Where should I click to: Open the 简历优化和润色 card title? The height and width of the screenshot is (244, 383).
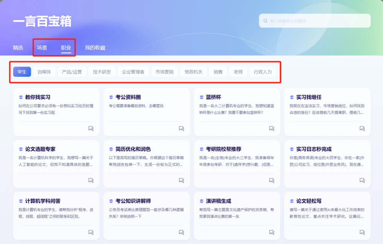click(x=133, y=149)
